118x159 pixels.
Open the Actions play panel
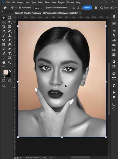click(x=114, y=92)
